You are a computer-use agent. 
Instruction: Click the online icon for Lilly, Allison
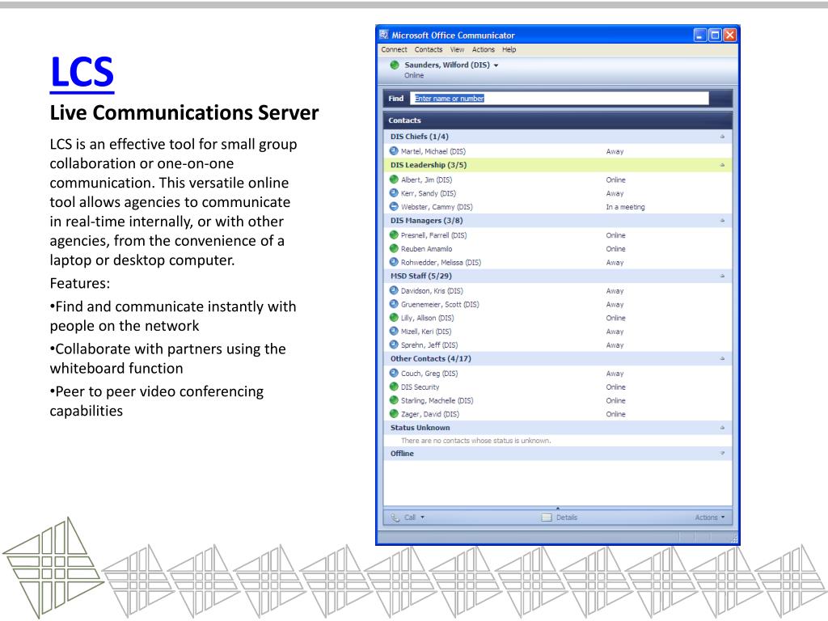pyautogui.click(x=394, y=318)
